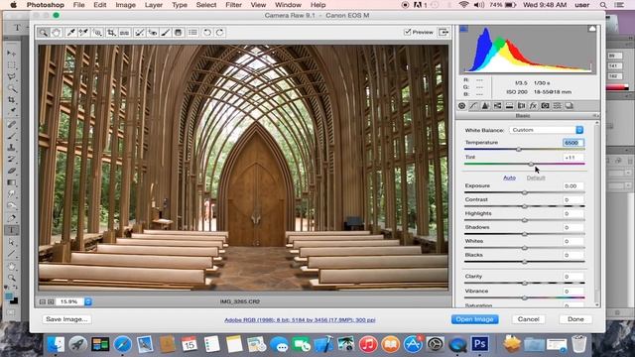Rotate image 90° counterclockwise
The height and width of the screenshot is (357, 635).
(207, 33)
